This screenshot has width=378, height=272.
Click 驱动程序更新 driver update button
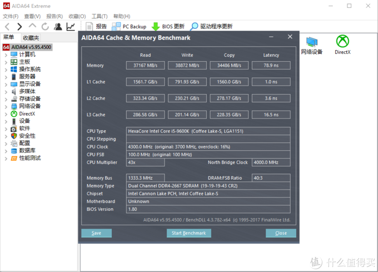[x=211, y=26]
